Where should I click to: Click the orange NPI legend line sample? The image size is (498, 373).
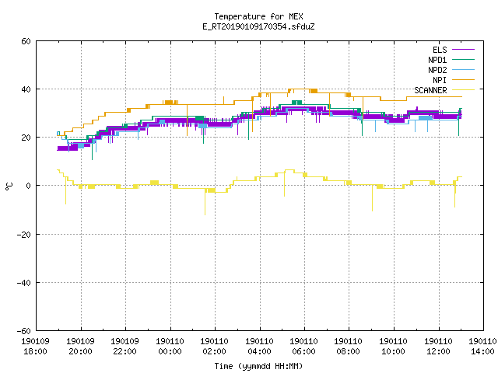click(464, 79)
